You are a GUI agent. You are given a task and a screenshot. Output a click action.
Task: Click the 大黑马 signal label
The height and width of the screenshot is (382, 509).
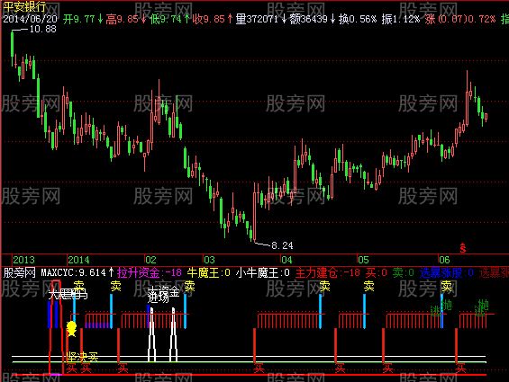point(68,295)
